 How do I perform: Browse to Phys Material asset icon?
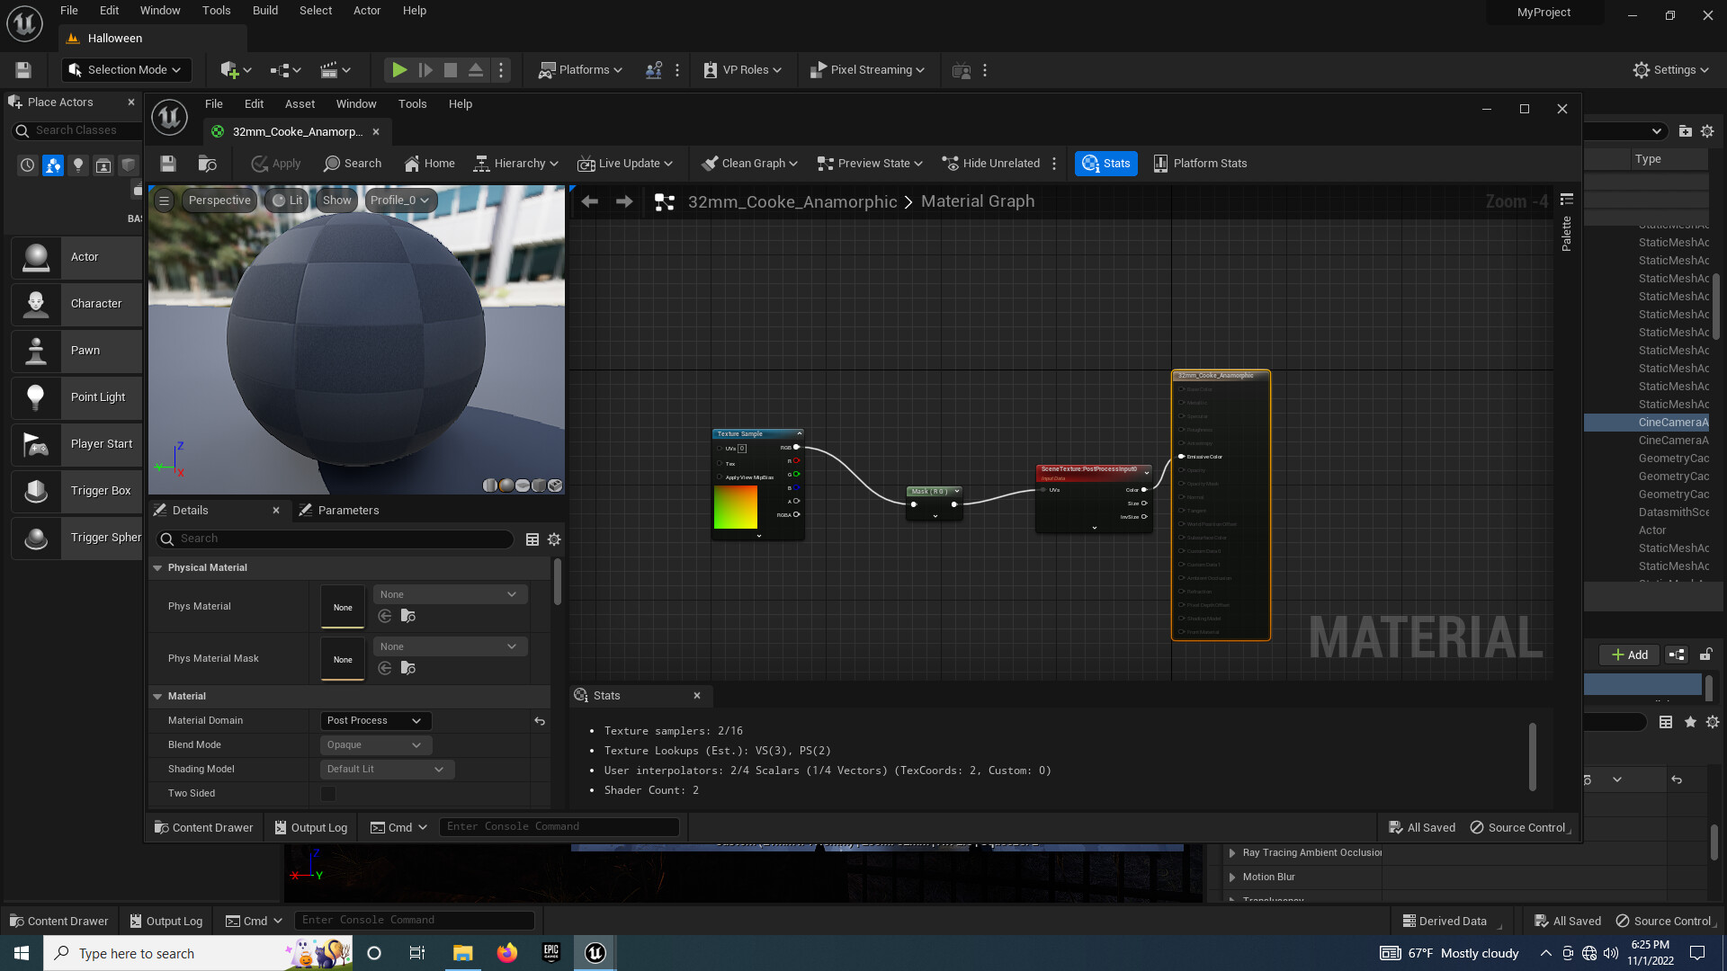[408, 616]
